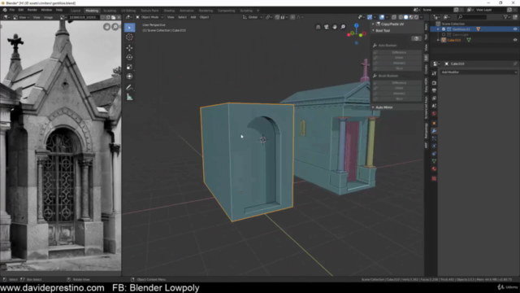The image size is (520, 293).
Task: Open the File menu
Action: (x=12, y=11)
